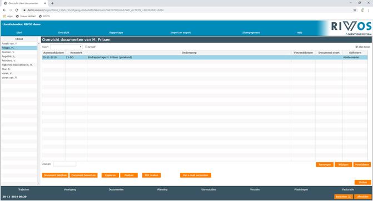
Task: Click the Verwijderen button
Action: pyautogui.click(x=362, y=164)
